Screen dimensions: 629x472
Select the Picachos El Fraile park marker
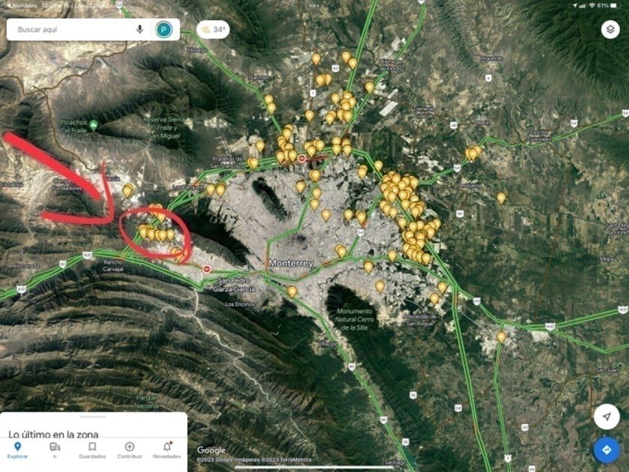click(x=94, y=125)
